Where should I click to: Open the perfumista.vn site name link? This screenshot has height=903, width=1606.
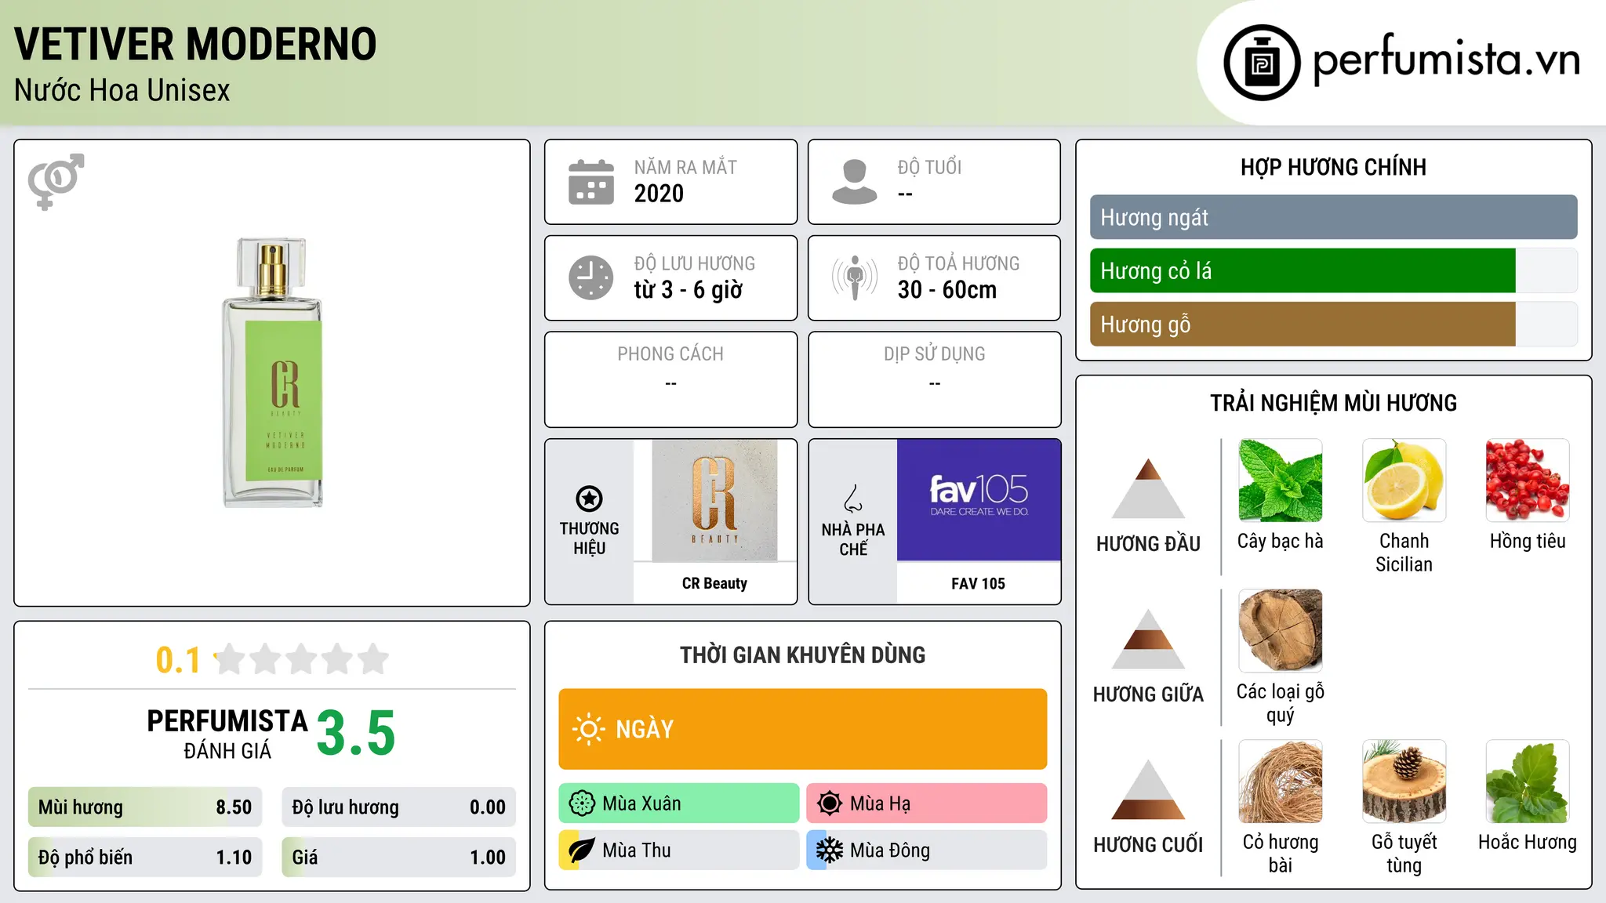pyautogui.click(x=1447, y=60)
